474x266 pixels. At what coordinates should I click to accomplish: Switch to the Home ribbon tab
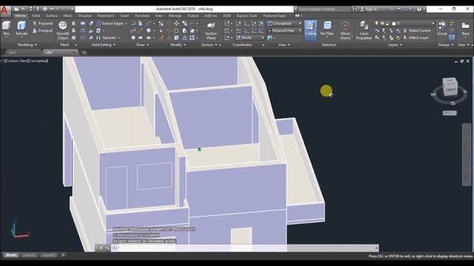click(x=20, y=16)
